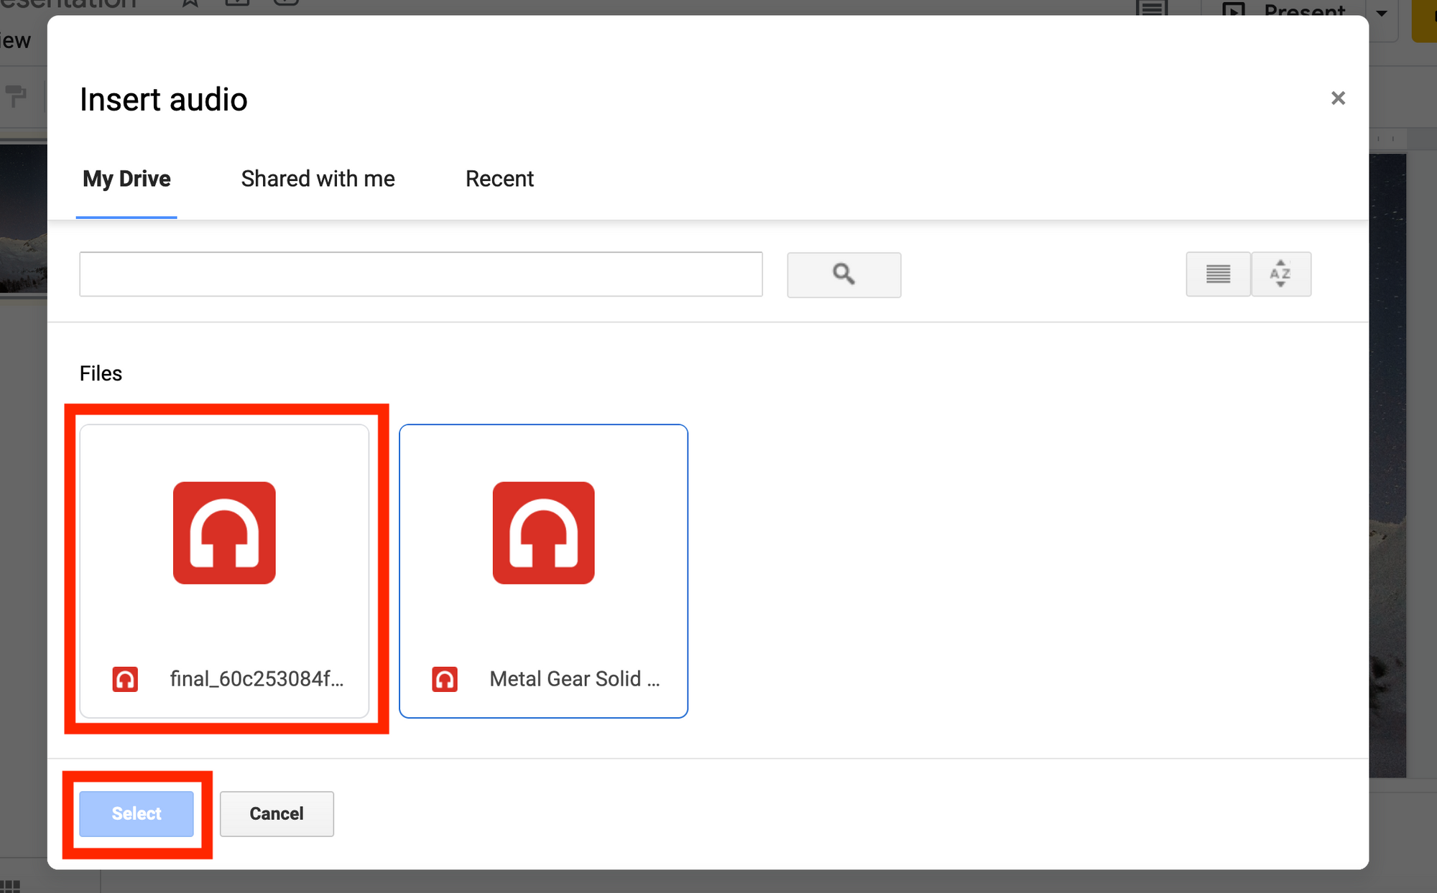Select the final_60c253084f file name label
Image resolution: width=1437 pixels, height=893 pixels.
pos(257,679)
